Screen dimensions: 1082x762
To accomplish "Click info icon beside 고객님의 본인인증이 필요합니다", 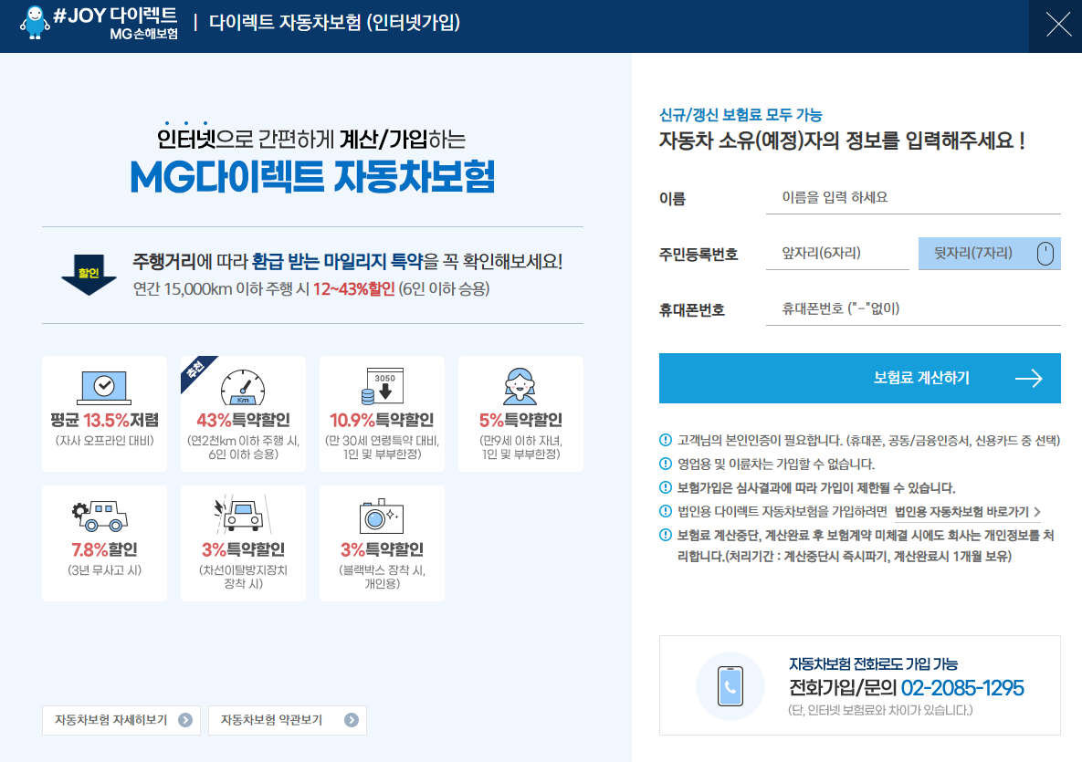I will (666, 440).
